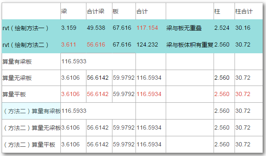Click the red value 117.154
Viewport: 266px width, 156px height.
(147, 28)
